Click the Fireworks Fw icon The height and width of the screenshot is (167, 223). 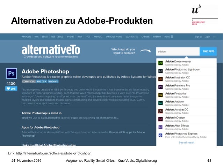click(x=160, y=95)
